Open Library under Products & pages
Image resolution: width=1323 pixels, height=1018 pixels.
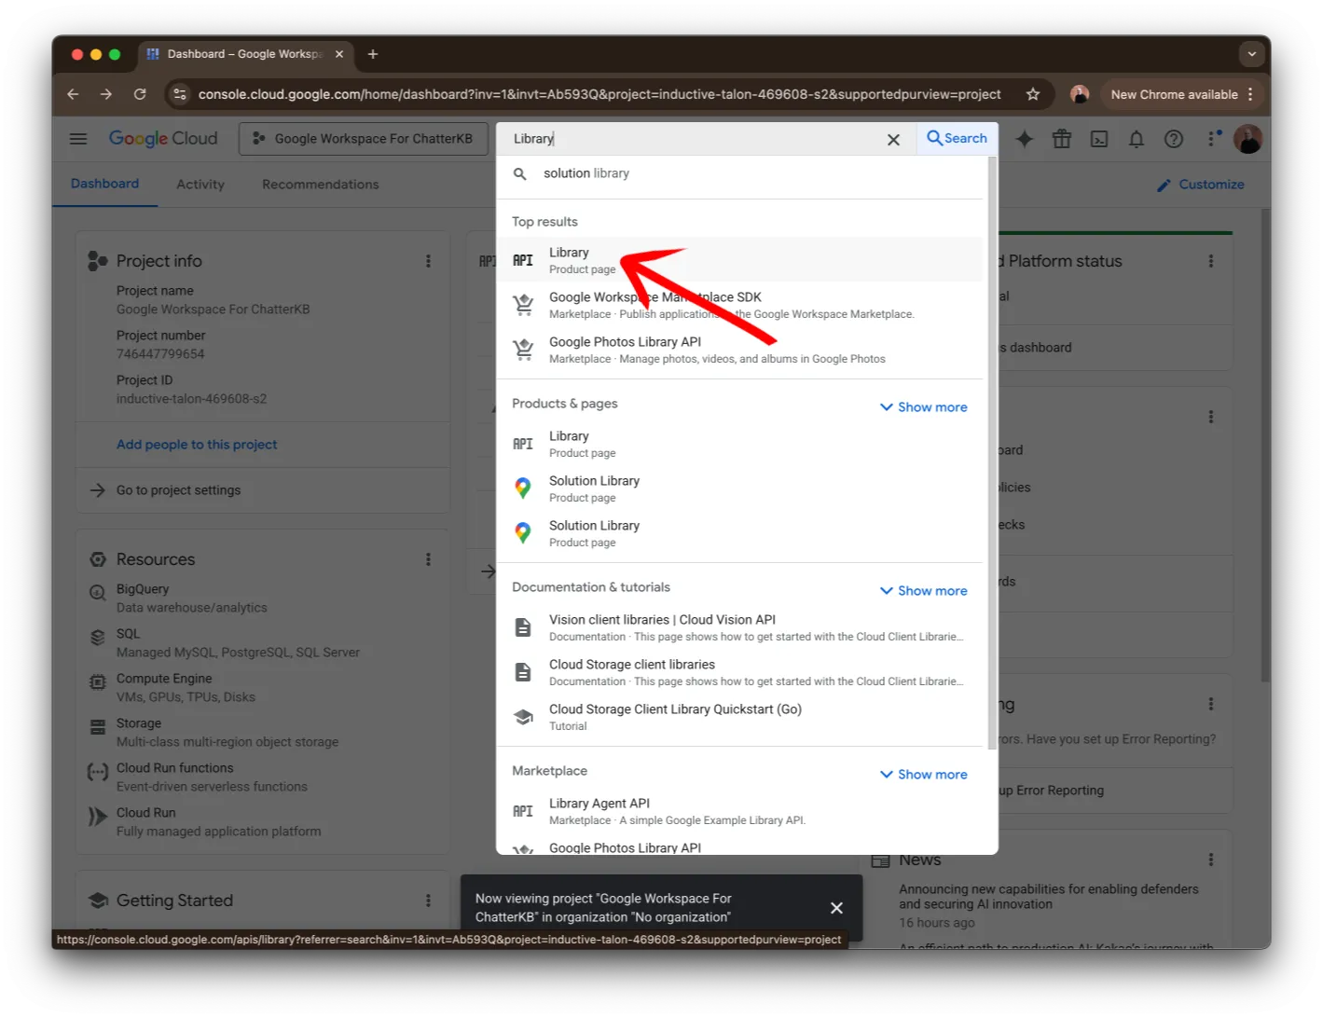tap(740, 444)
